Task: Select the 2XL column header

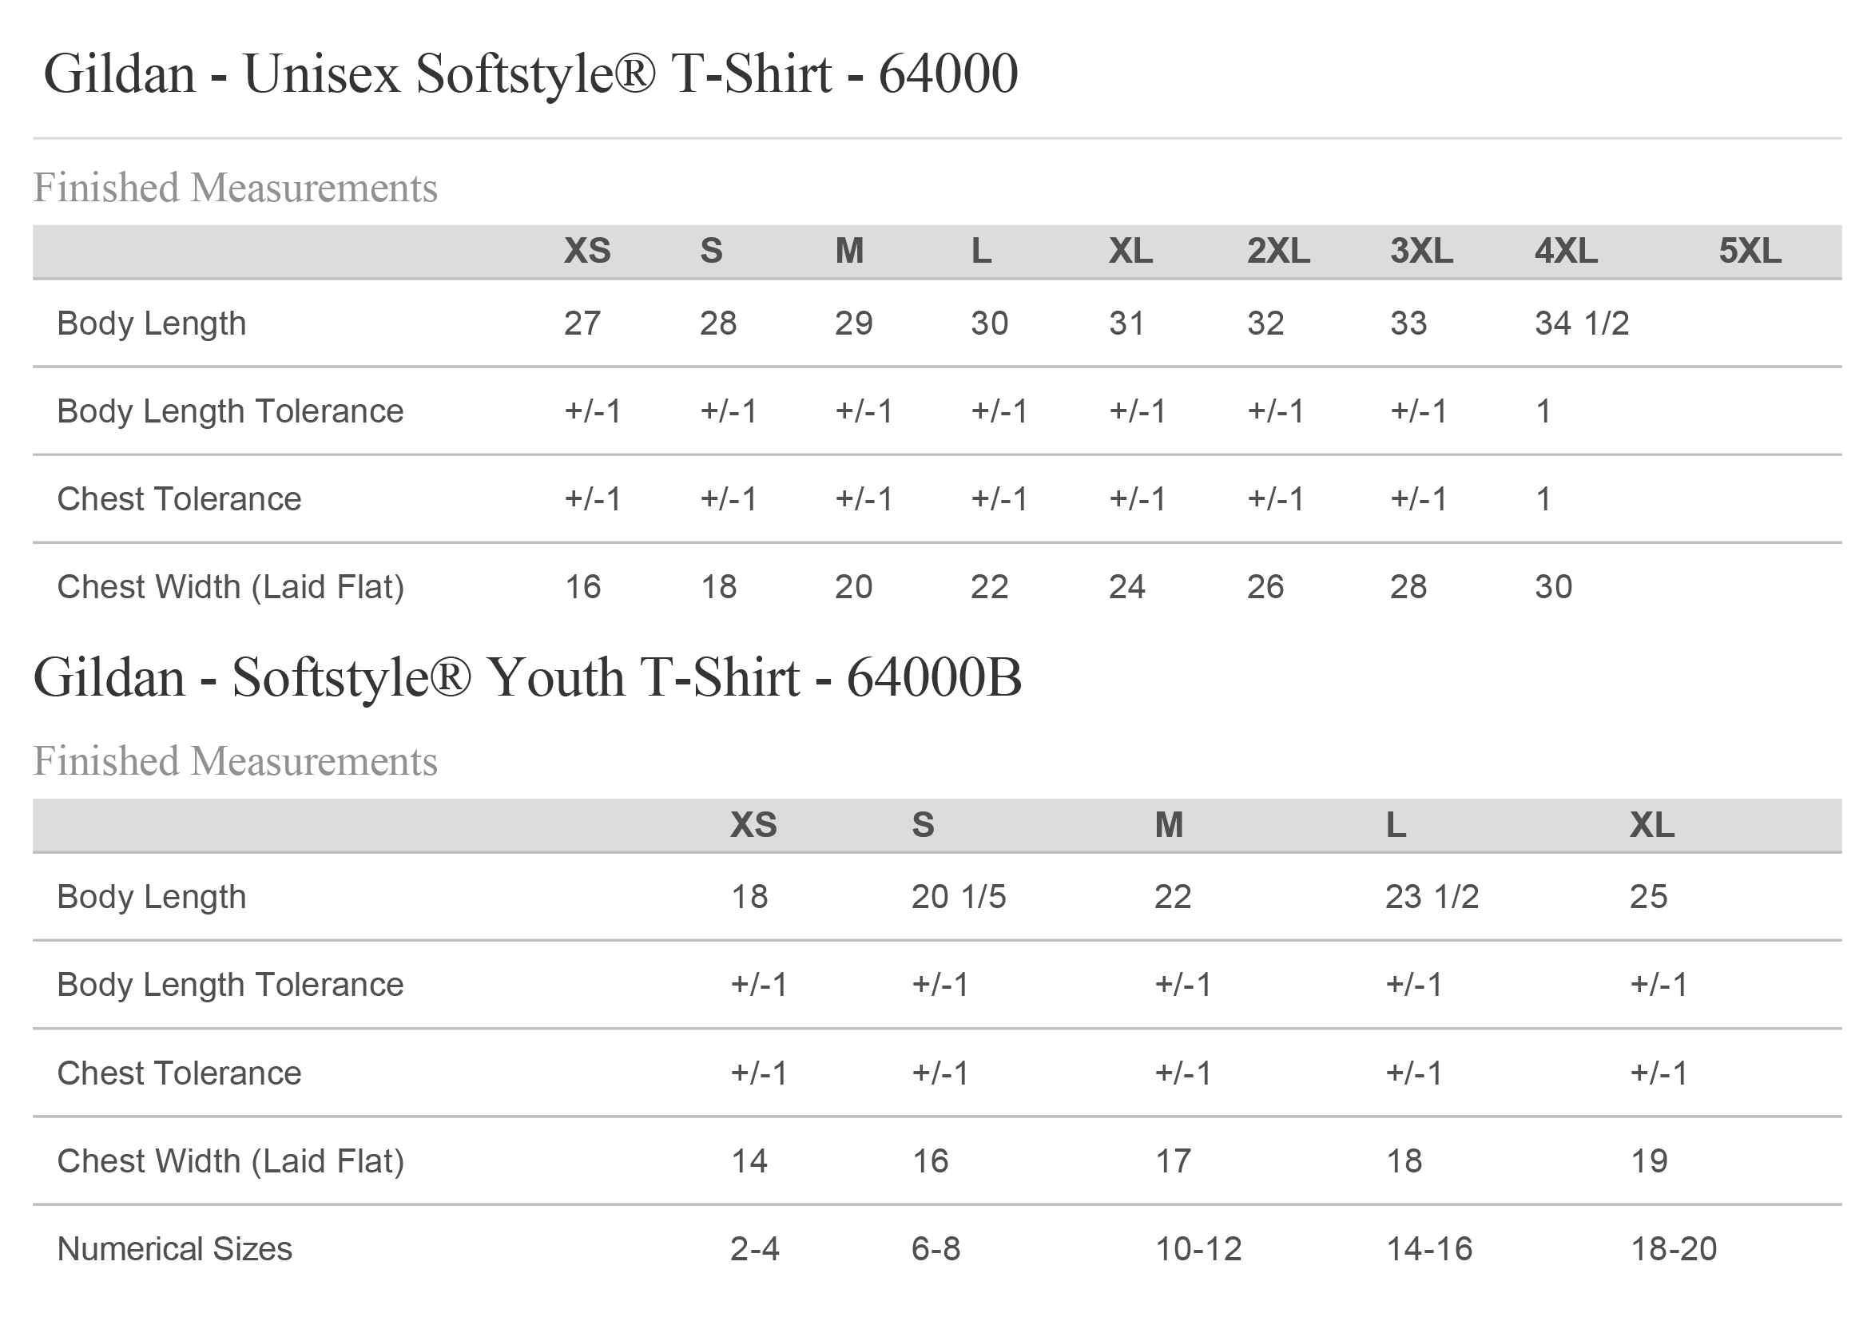Action: (1278, 251)
